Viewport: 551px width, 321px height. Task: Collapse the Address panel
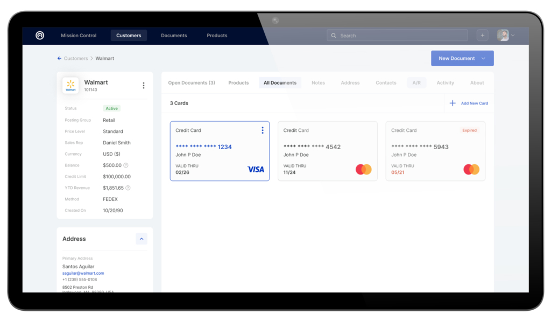[x=142, y=239]
